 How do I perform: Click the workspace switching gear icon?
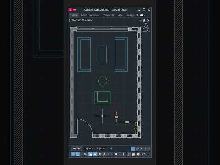coord(115,154)
